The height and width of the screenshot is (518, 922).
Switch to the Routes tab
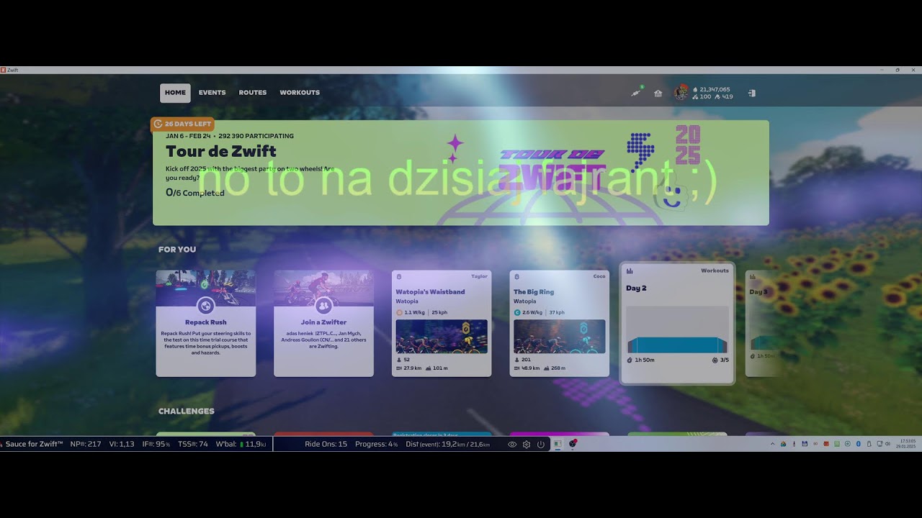point(253,93)
